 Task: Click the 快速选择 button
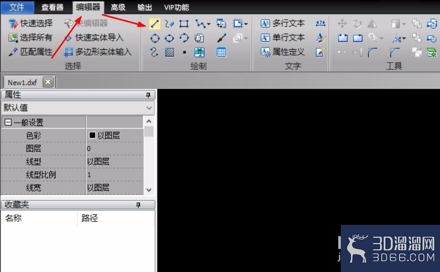point(30,23)
